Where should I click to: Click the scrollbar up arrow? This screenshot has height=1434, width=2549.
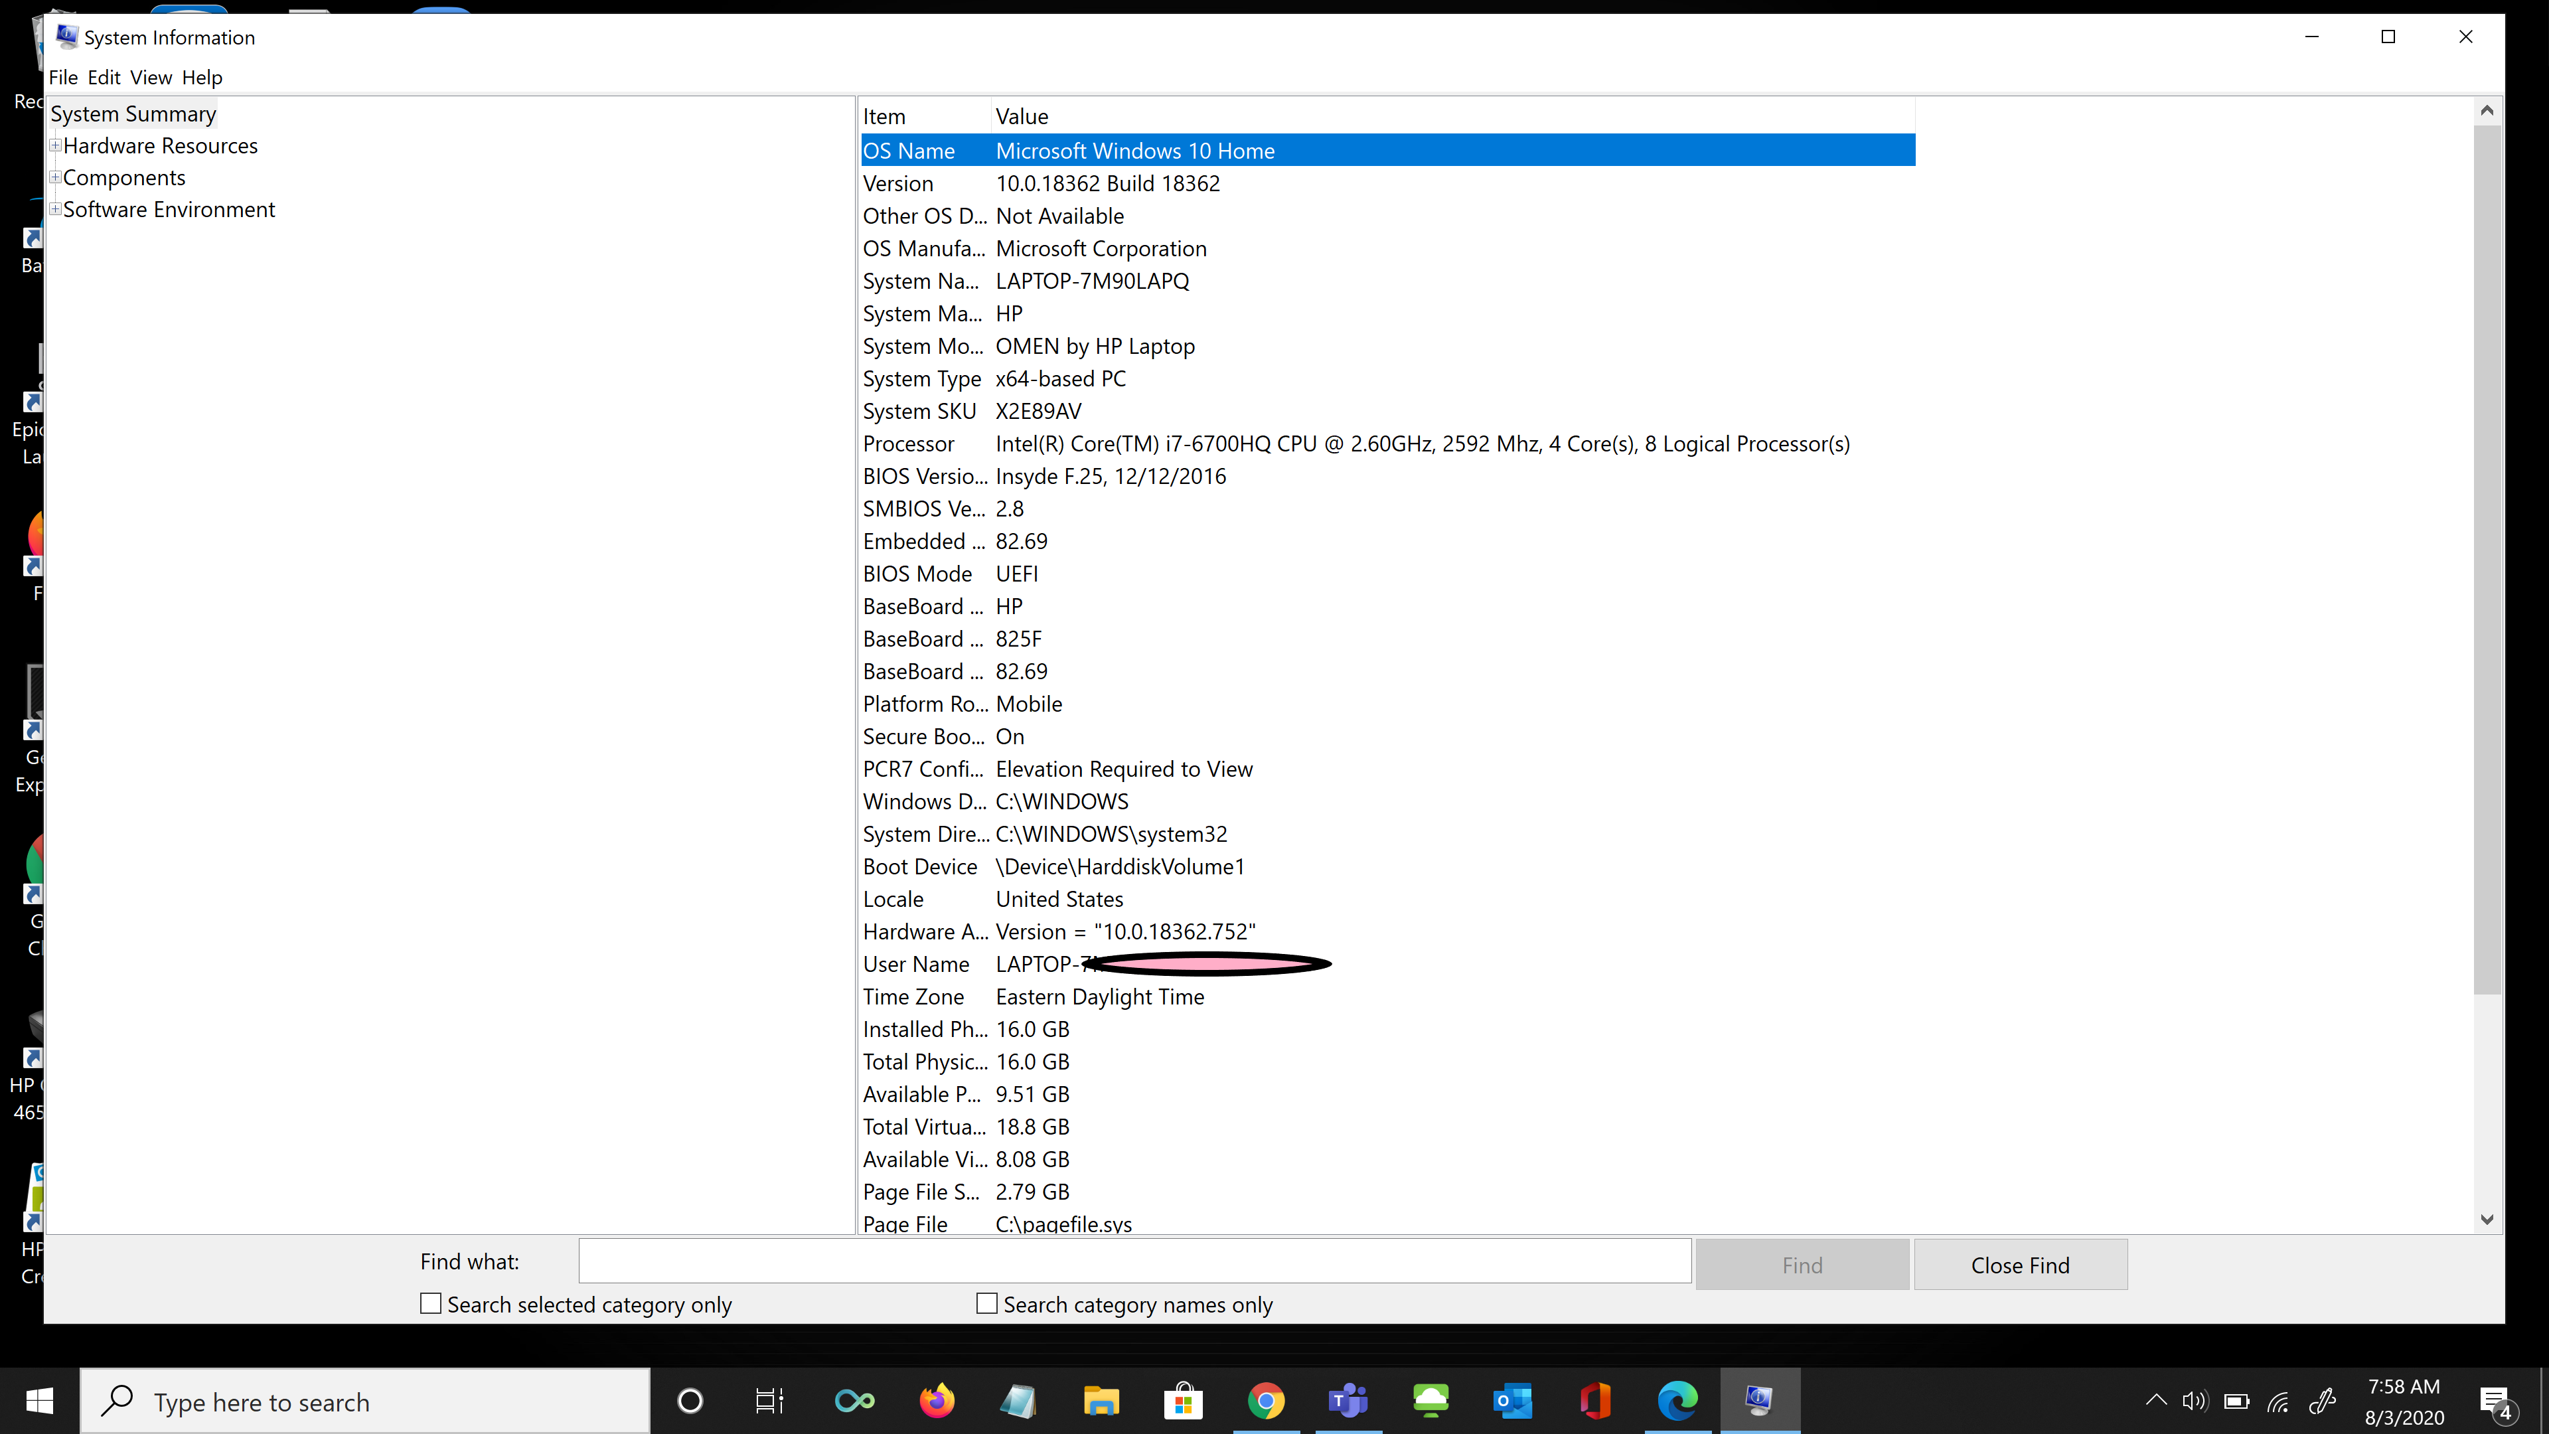(x=2487, y=111)
